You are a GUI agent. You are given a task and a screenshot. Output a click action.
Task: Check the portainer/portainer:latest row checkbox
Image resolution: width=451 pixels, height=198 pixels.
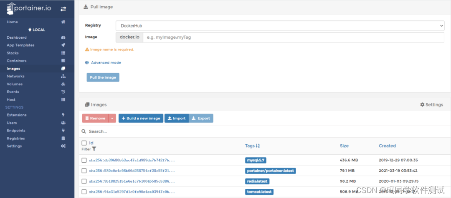(84, 171)
